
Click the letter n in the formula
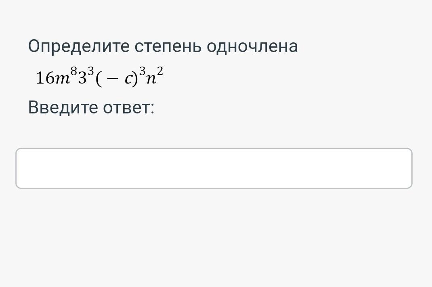tap(150, 79)
